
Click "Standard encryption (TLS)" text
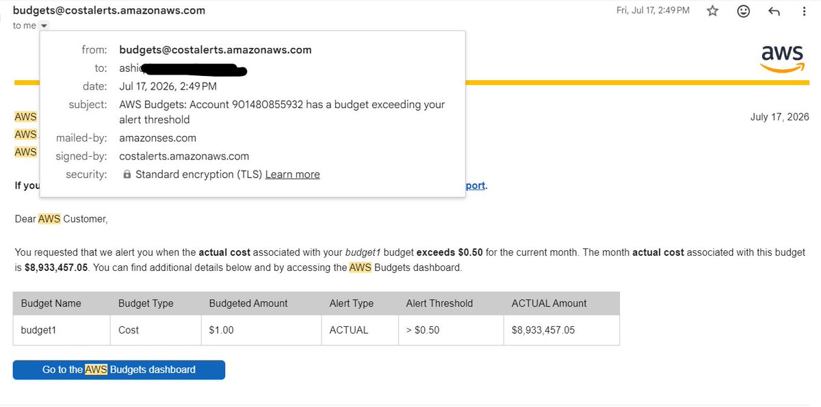(x=198, y=174)
